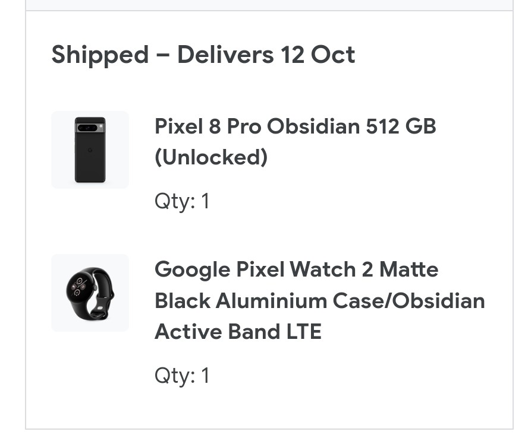Image resolution: width=528 pixels, height=438 pixels.
Task: Click the "Active Band" text
Action: click(x=214, y=332)
